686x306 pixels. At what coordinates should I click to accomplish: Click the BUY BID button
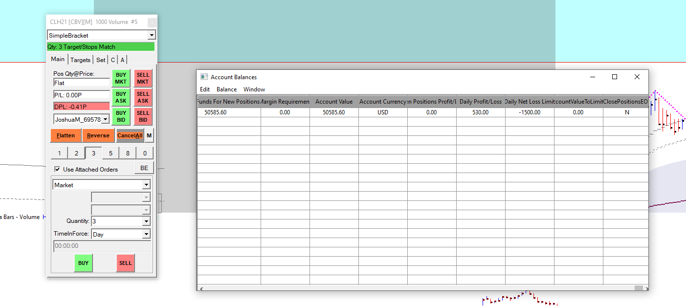[x=121, y=116]
